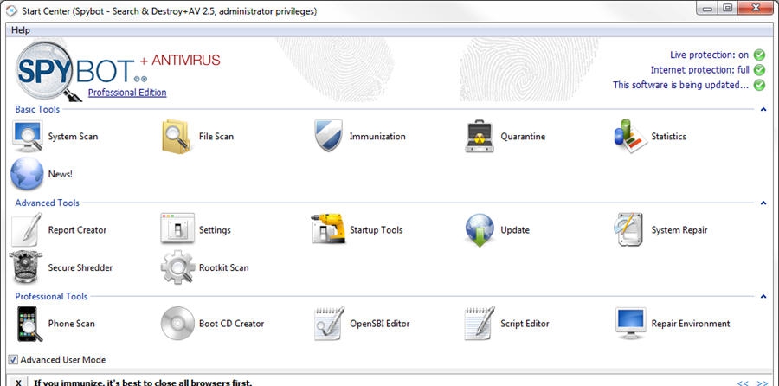Click the Professional Tools section heading

[x=51, y=297]
